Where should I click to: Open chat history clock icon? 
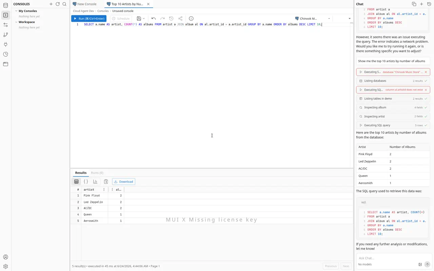[x=429, y=4]
